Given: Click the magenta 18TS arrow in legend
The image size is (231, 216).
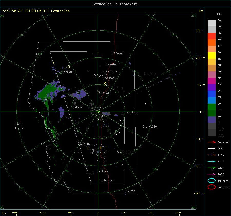Looking at the screenshot, I should click(211, 174).
